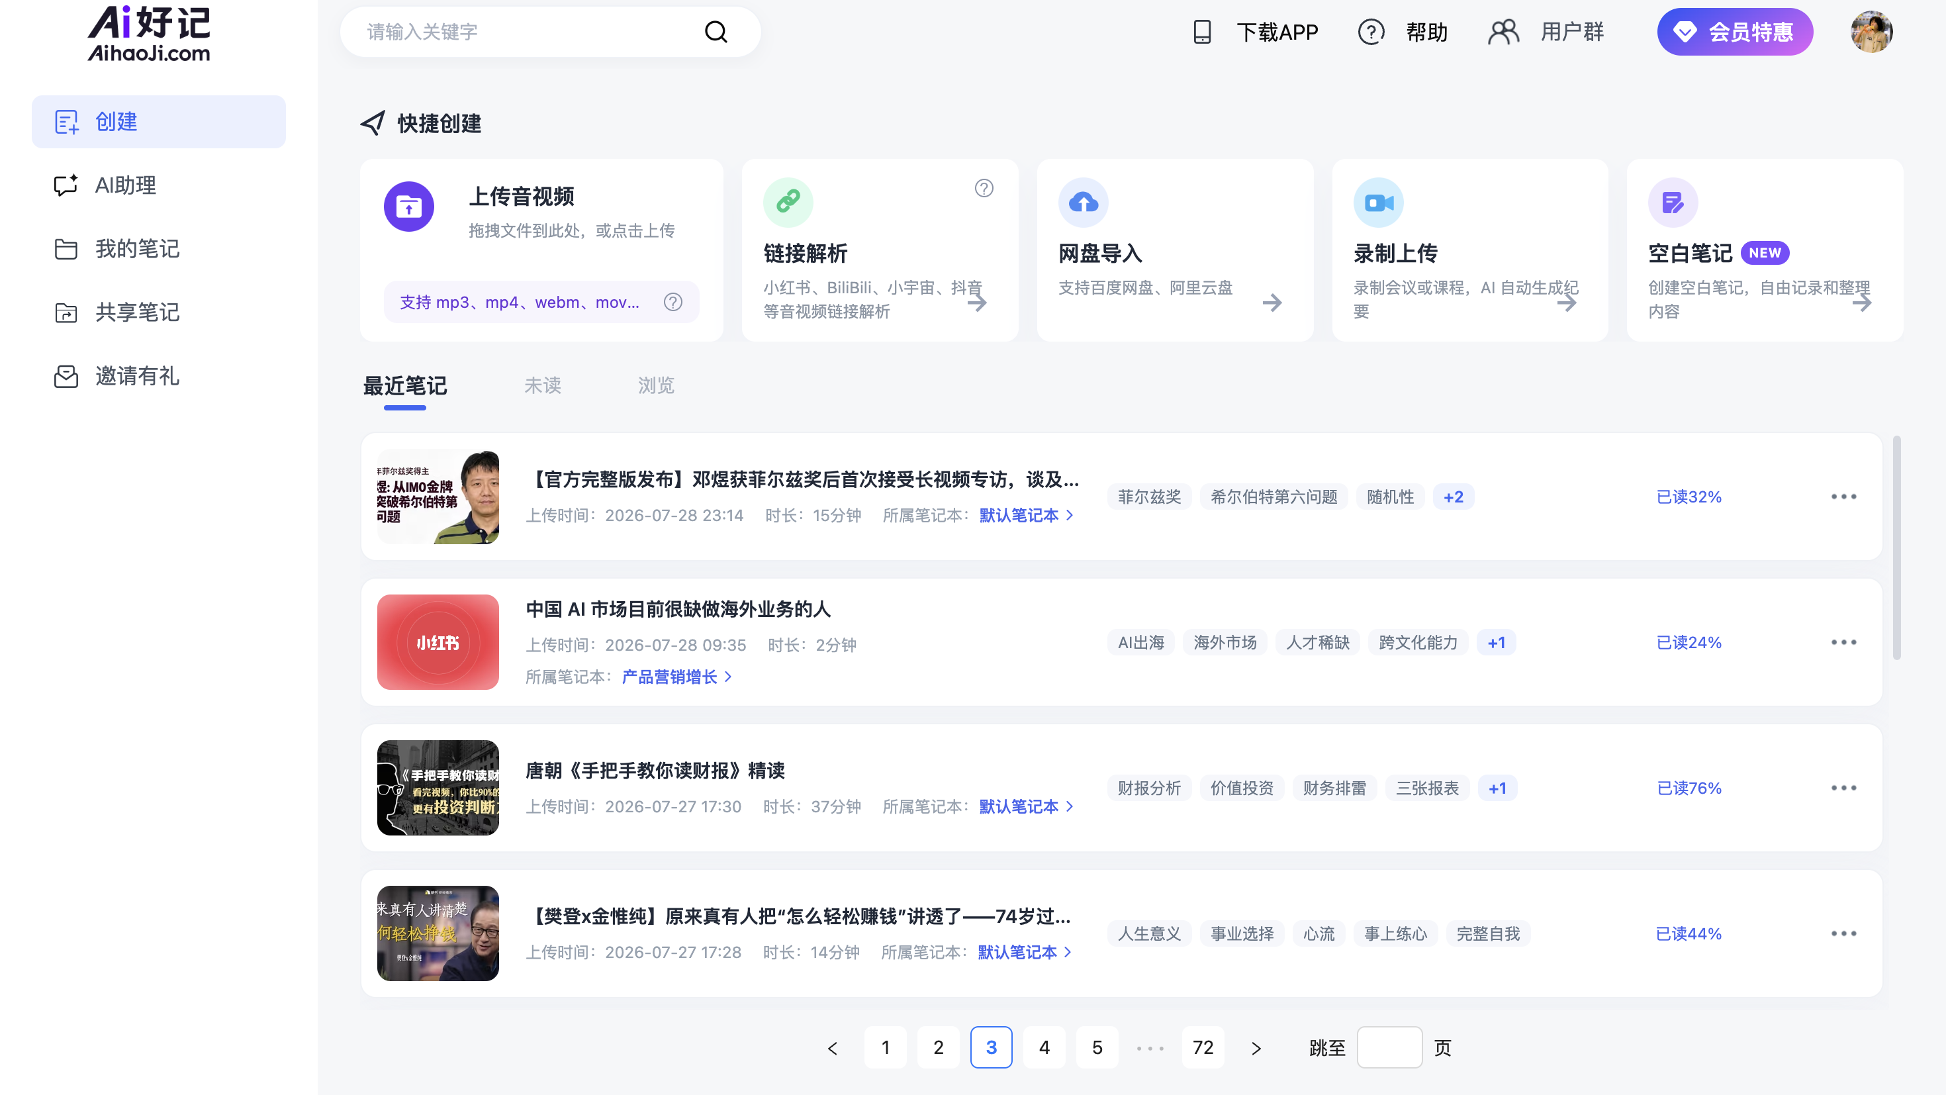Click the arrow on 网盘导入 card
The width and height of the screenshot is (1946, 1095).
pyautogui.click(x=1272, y=303)
